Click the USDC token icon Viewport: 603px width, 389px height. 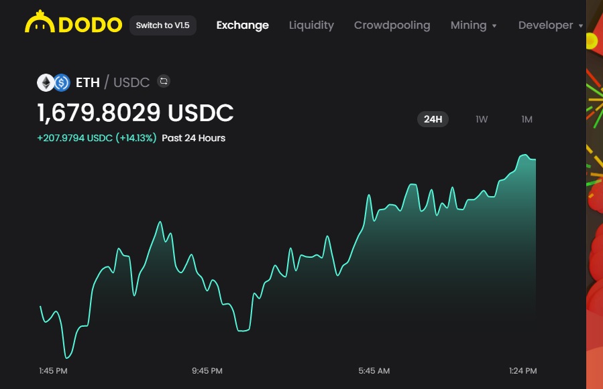[x=62, y=82]
